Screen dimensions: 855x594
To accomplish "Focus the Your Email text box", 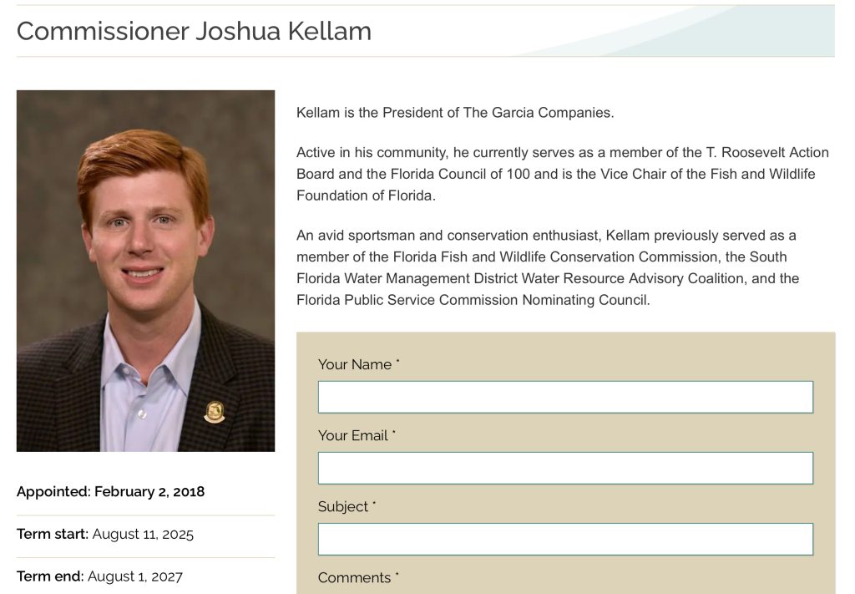I will click(x=565, y=468).
